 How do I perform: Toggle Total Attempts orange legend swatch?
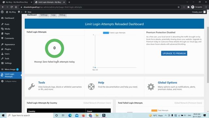point(154,110)
